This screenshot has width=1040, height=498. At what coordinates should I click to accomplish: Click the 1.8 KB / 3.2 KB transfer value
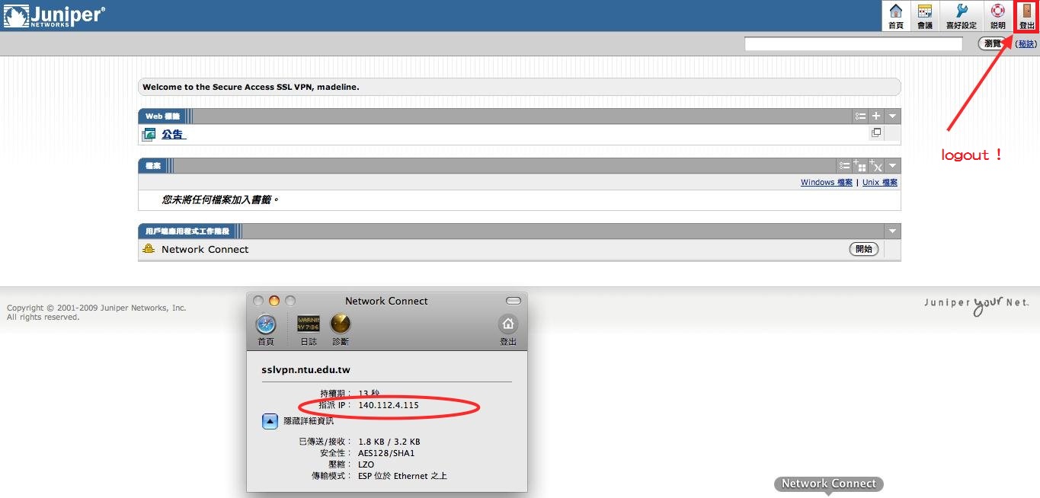(389, 442)
